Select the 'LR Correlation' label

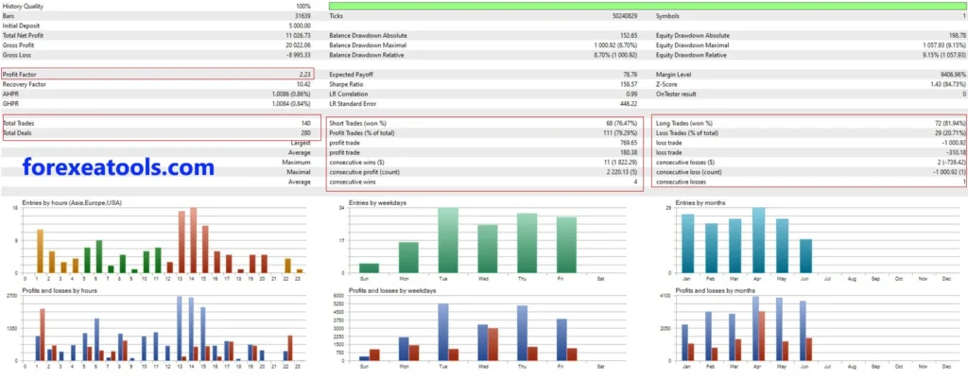350,95
